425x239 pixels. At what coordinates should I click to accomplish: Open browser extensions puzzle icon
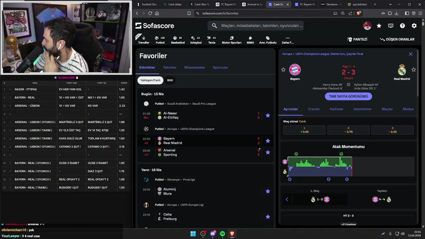pos(390,13)
